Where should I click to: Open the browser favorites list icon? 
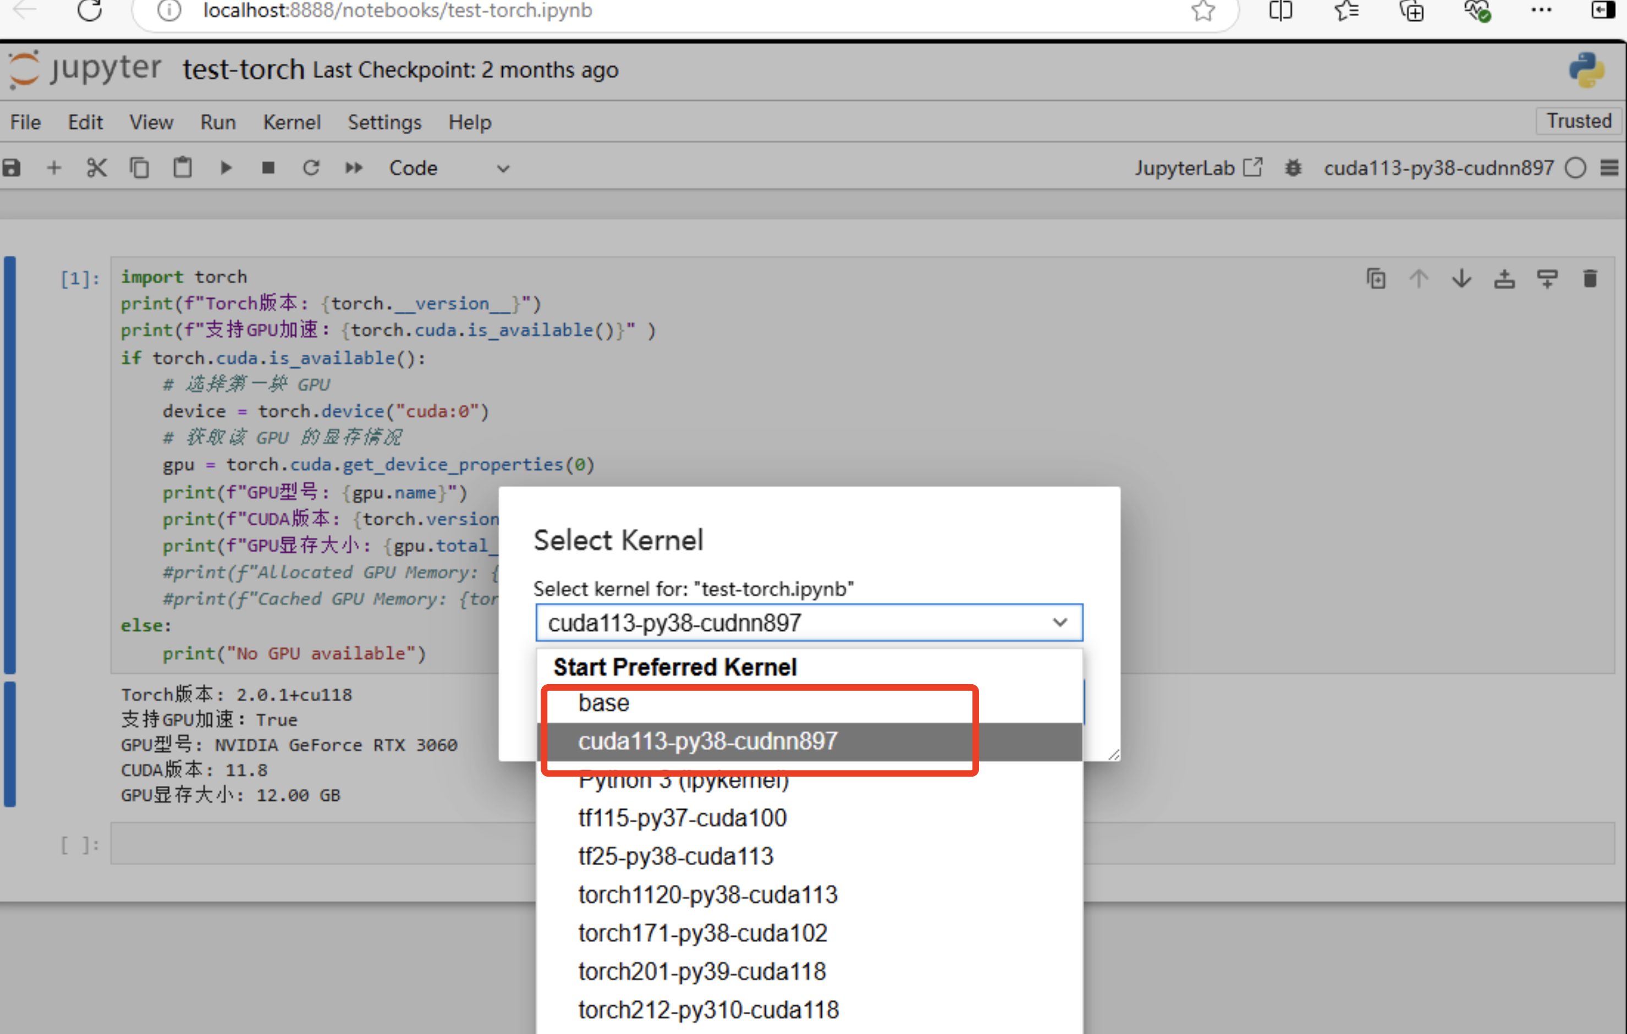(x=1346, y=10)
